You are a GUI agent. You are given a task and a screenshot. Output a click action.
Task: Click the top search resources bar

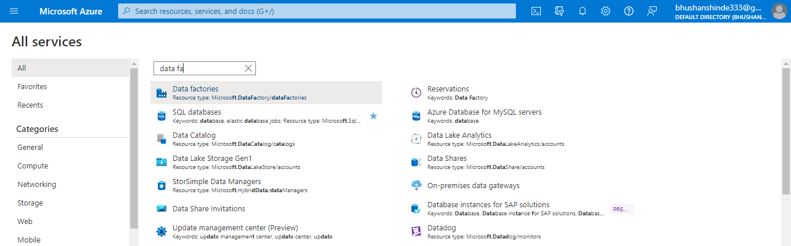317,11
